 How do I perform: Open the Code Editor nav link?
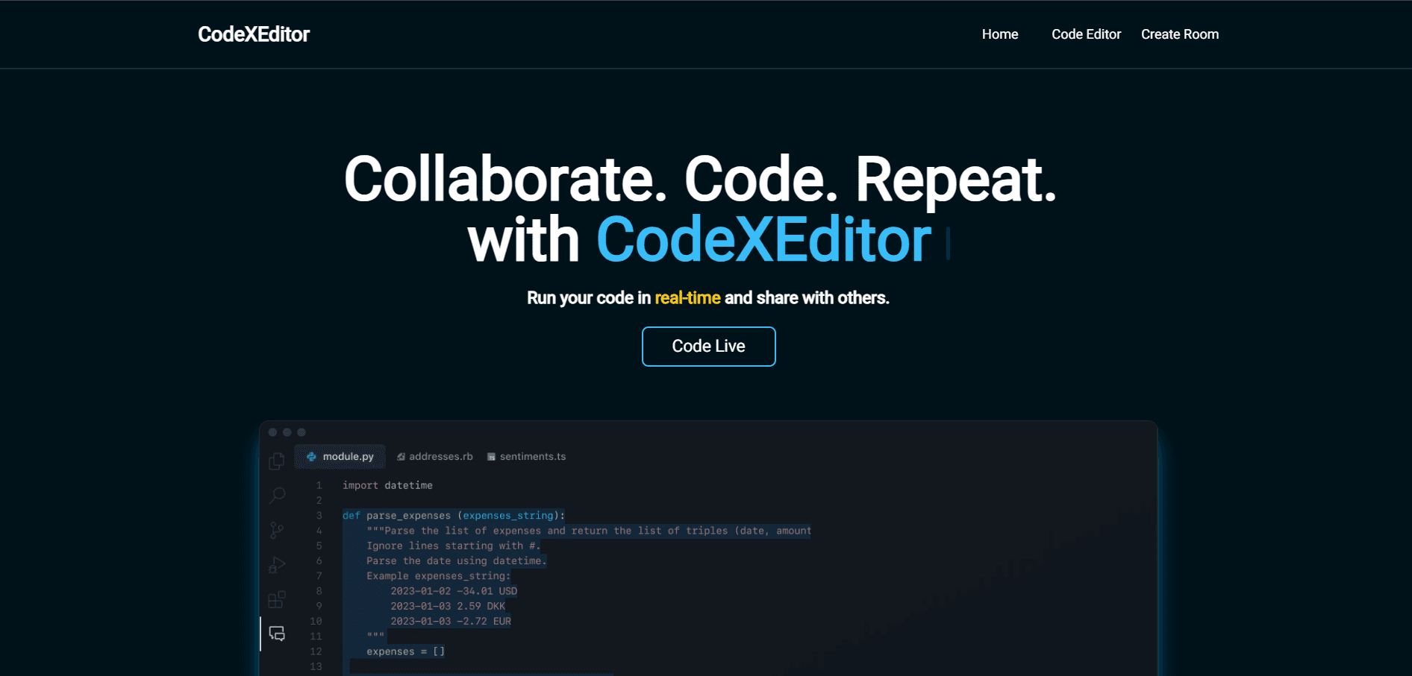click(1086, 34)
